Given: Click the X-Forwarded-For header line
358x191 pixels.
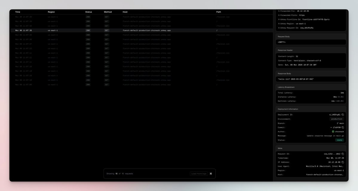Looking at the screenshot, I should click(x=294, y=11).
